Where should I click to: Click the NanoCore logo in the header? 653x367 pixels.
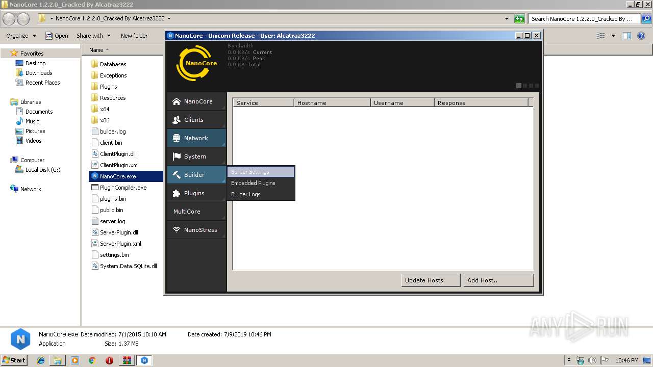[197, 63]
